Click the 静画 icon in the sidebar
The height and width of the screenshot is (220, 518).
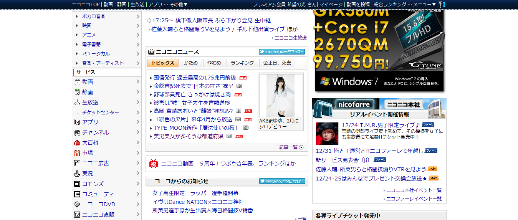point(77,92)
